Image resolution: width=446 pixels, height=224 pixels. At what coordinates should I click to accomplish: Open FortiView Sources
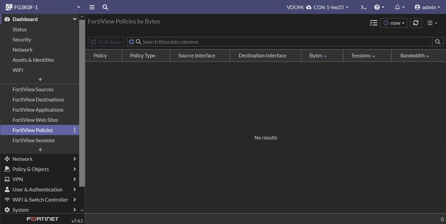coord(33,90)
